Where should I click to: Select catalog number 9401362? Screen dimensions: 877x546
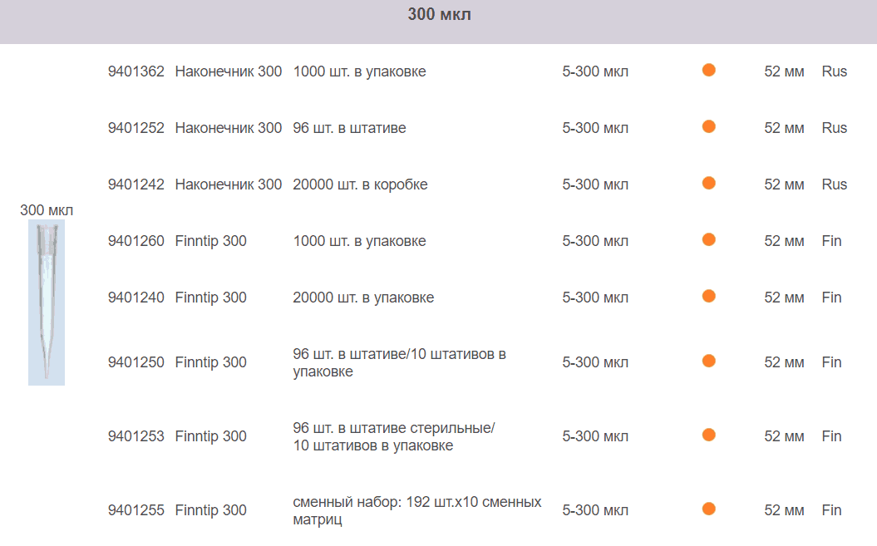coord(136,71)
